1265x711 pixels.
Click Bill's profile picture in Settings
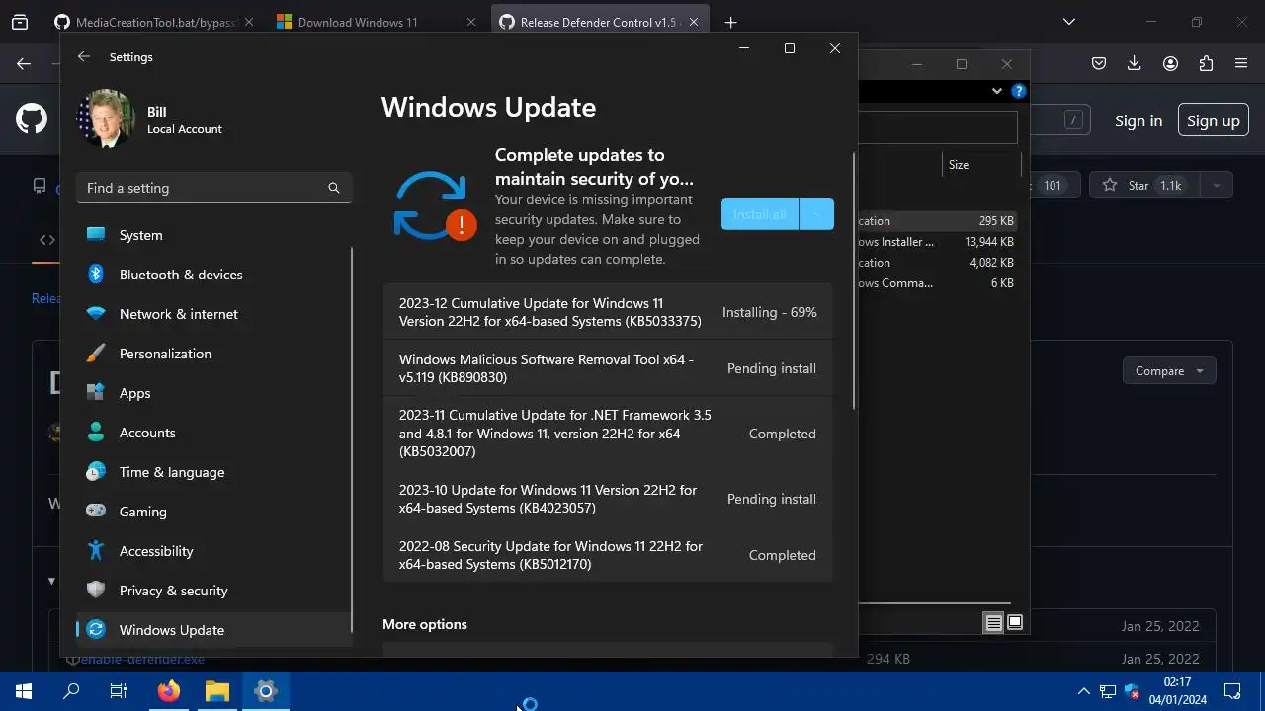105,119
